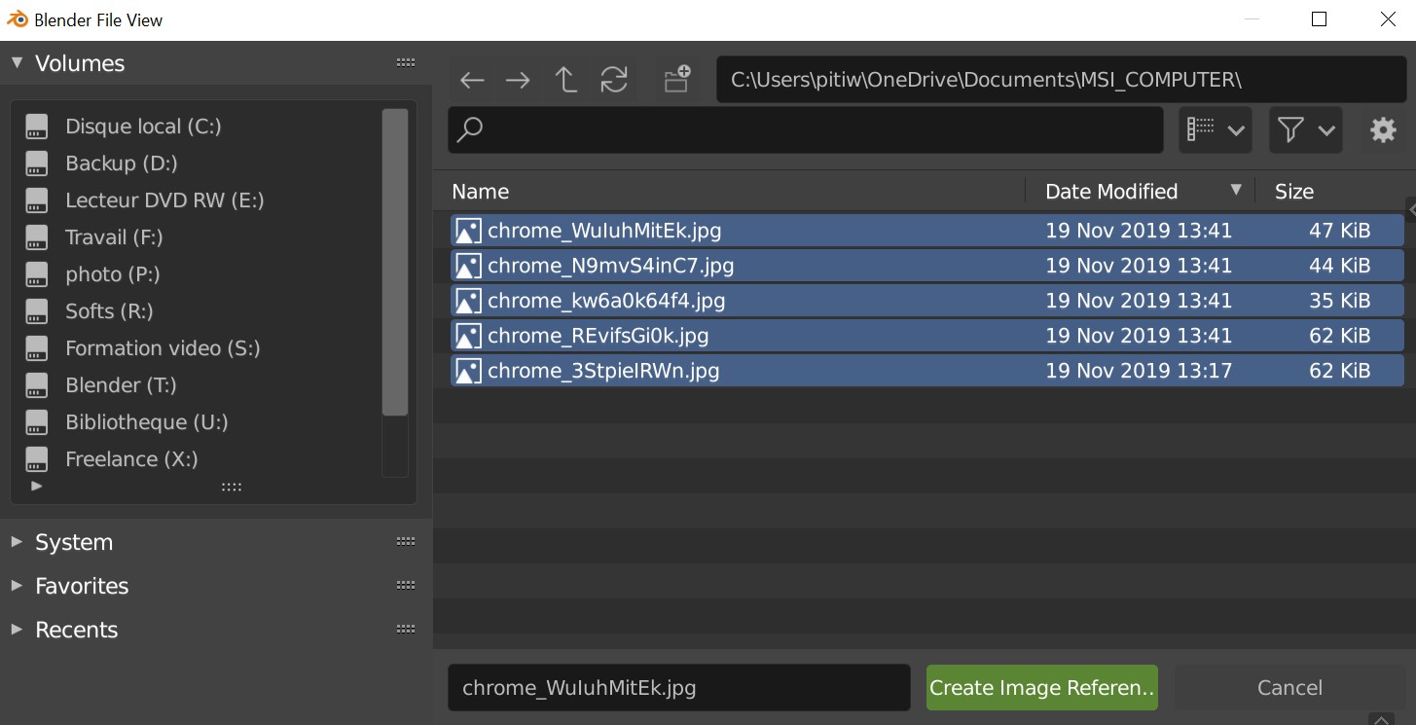This screenshot has height=725, width=1416.
Task: Select file chrome_WuIuhMitEk.jpg
Action: (x=926, y=231)
